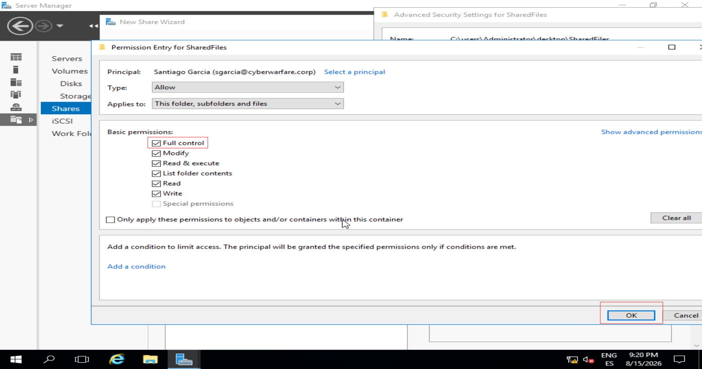The width and height of the screenshot is (702, 369).
Task: Click the Server Manager back arrow
Action: (x=20, y=26)
